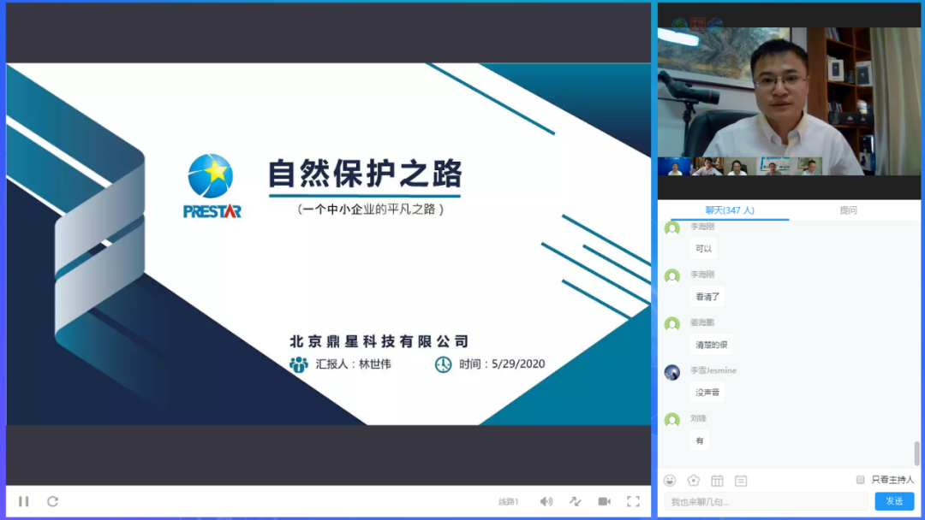Image resolution: width=925 pixels, height=520 pixels.
Task: Pause the live stream playback
Action: coord(24,501)
